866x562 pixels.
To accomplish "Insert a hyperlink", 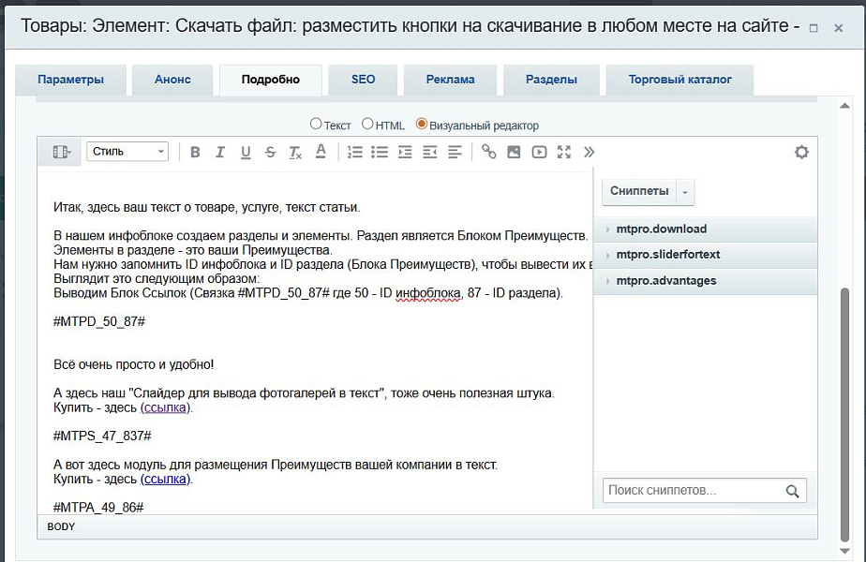I will 489,152.
